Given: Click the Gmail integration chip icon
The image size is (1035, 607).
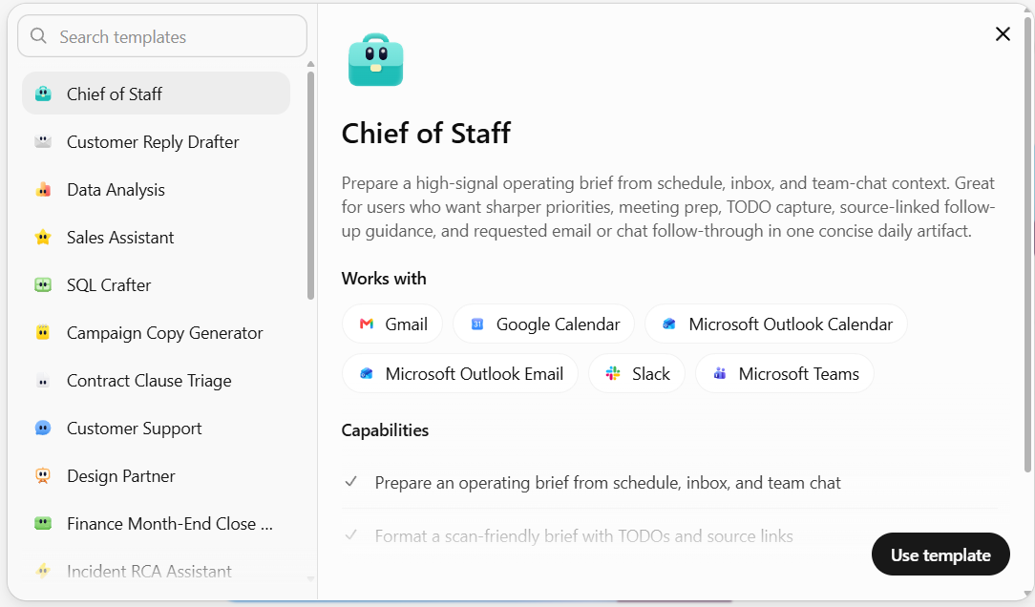Looking at the screenshot, I should pos(367,324).
